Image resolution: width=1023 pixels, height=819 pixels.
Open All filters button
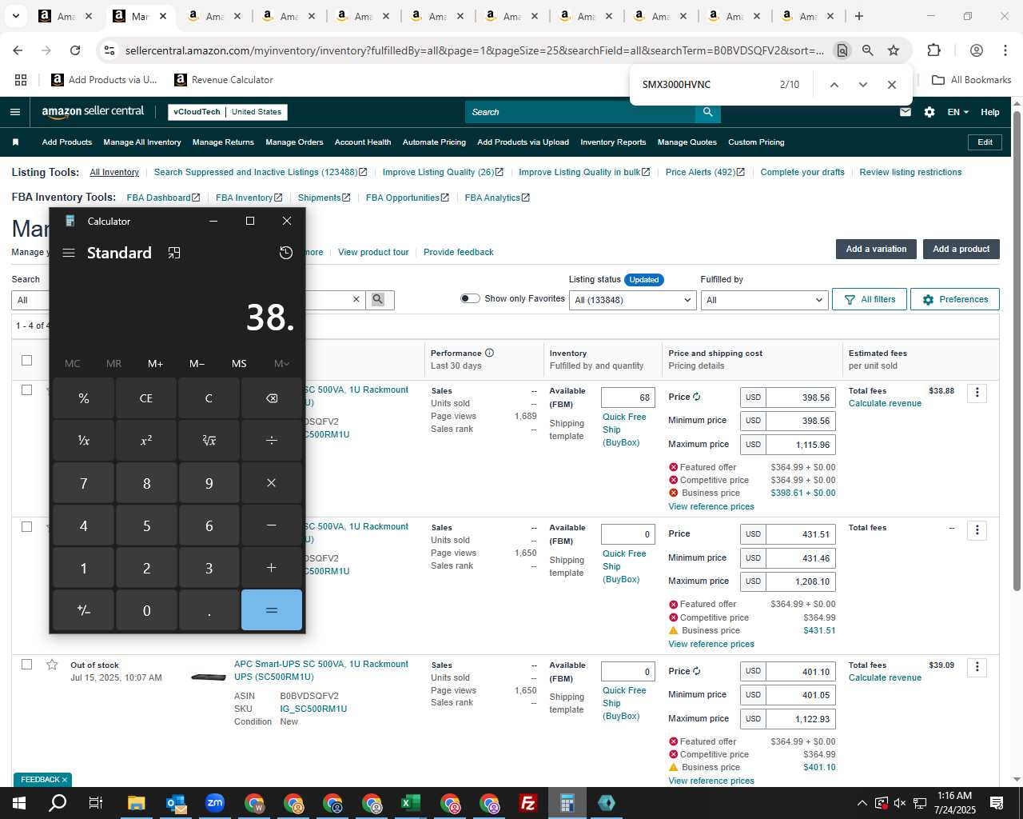[x=870, y=299]
